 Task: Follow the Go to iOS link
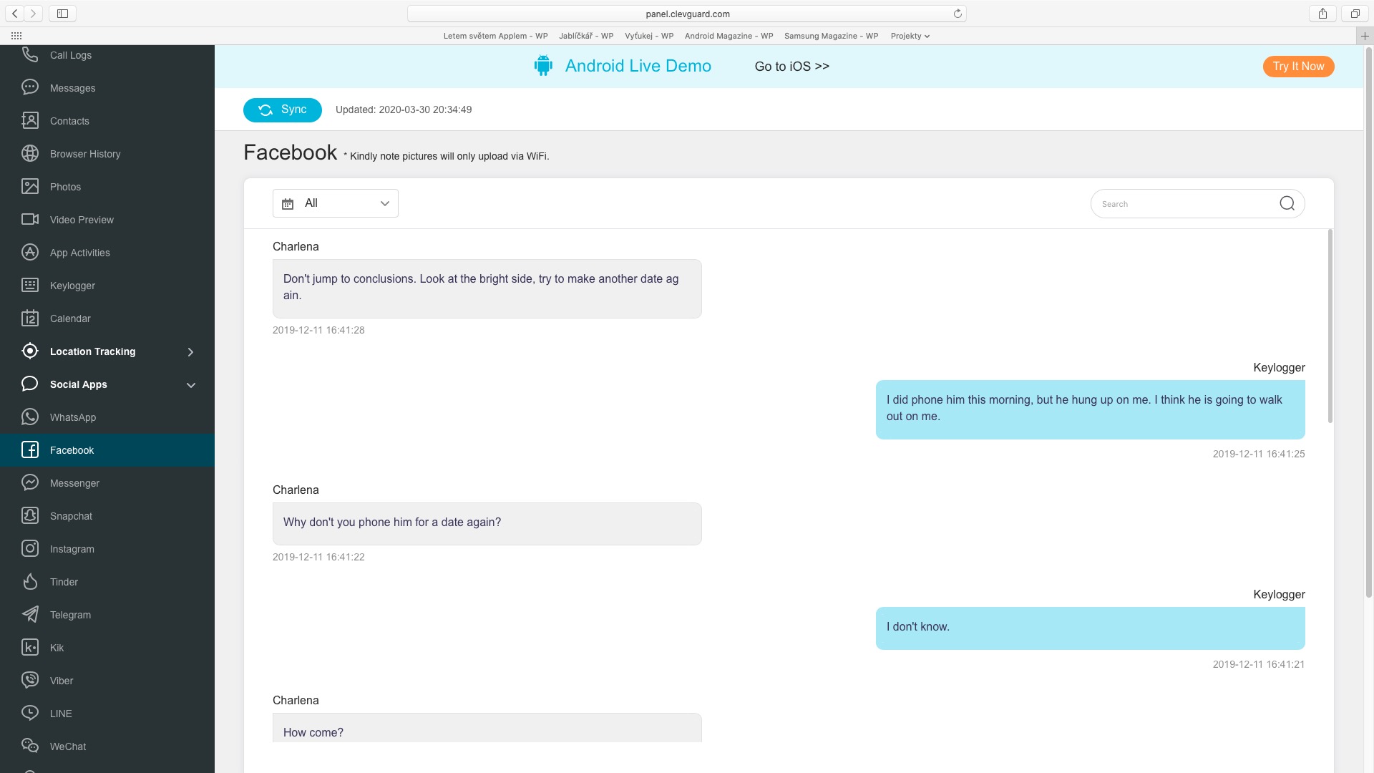[x=791, y=67]
